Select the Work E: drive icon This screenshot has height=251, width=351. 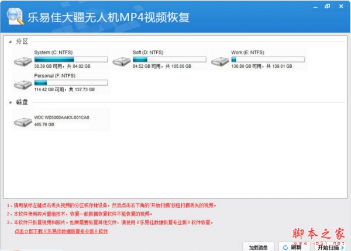220,61
